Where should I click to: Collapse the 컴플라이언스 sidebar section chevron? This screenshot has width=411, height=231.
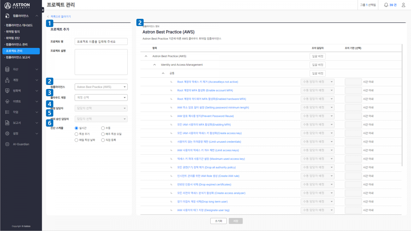point(37,16)
